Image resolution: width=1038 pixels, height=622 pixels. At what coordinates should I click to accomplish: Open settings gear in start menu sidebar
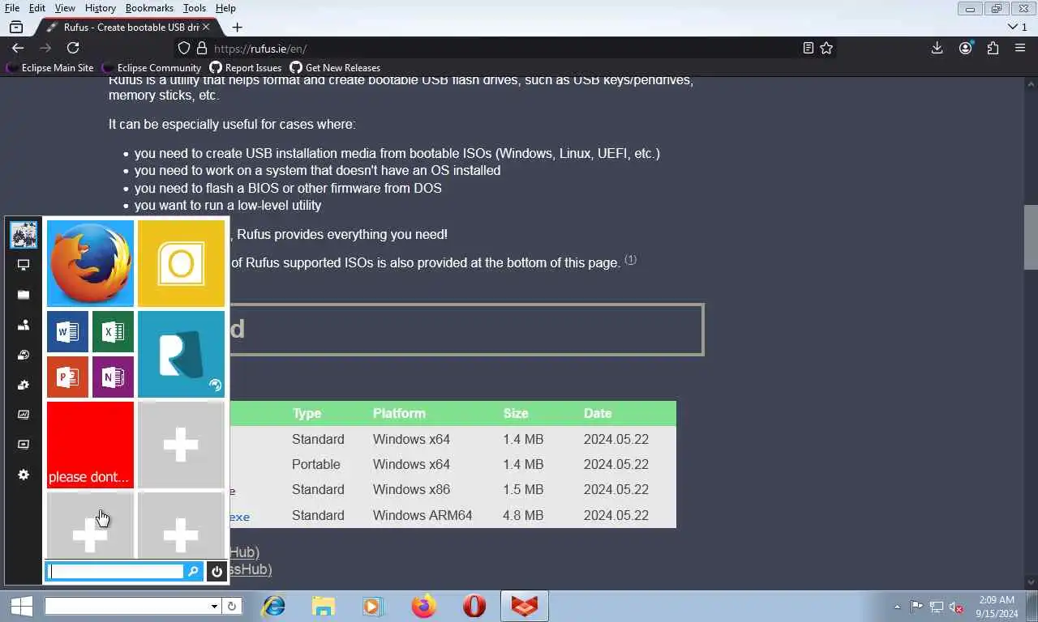click(24, 475)
